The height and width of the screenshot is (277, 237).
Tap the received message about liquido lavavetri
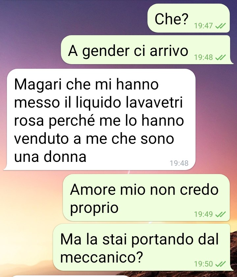pyautogui.click(x=100, y=119)
